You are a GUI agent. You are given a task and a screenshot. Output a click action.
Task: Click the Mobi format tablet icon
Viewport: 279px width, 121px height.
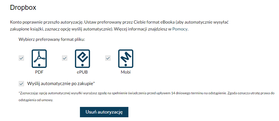[x=126, y=59]
